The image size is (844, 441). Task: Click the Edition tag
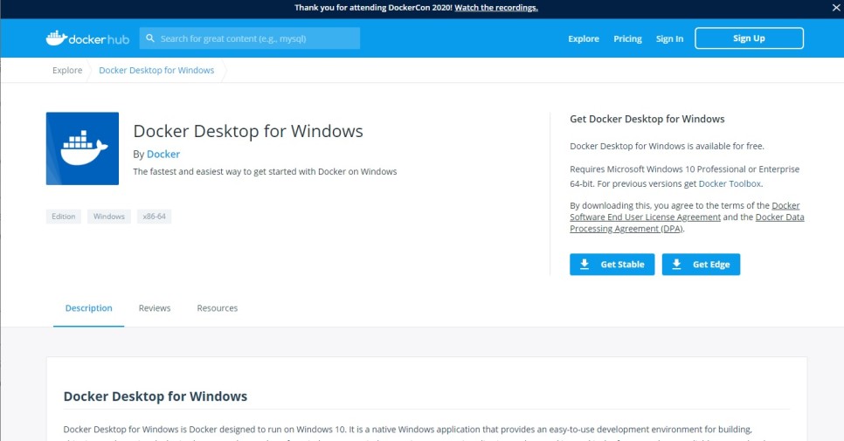(x=64, y=217)
